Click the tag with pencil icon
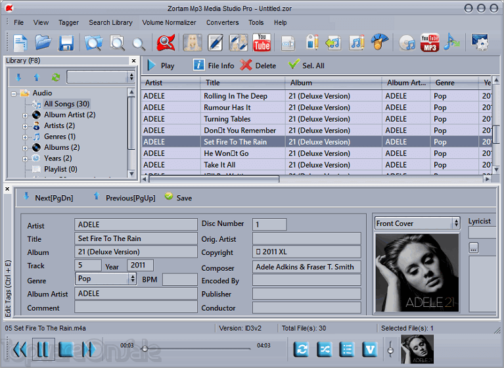This screenshot has width=504, height=368. [x=311, y=42]
